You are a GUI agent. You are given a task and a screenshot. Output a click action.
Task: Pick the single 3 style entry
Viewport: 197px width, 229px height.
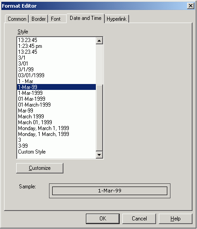tap(56, 140)
